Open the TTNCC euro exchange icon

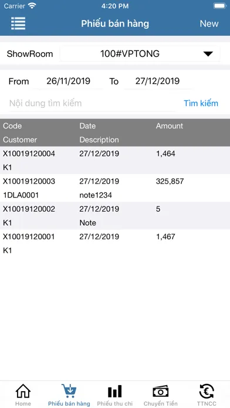tap(207, 391)
